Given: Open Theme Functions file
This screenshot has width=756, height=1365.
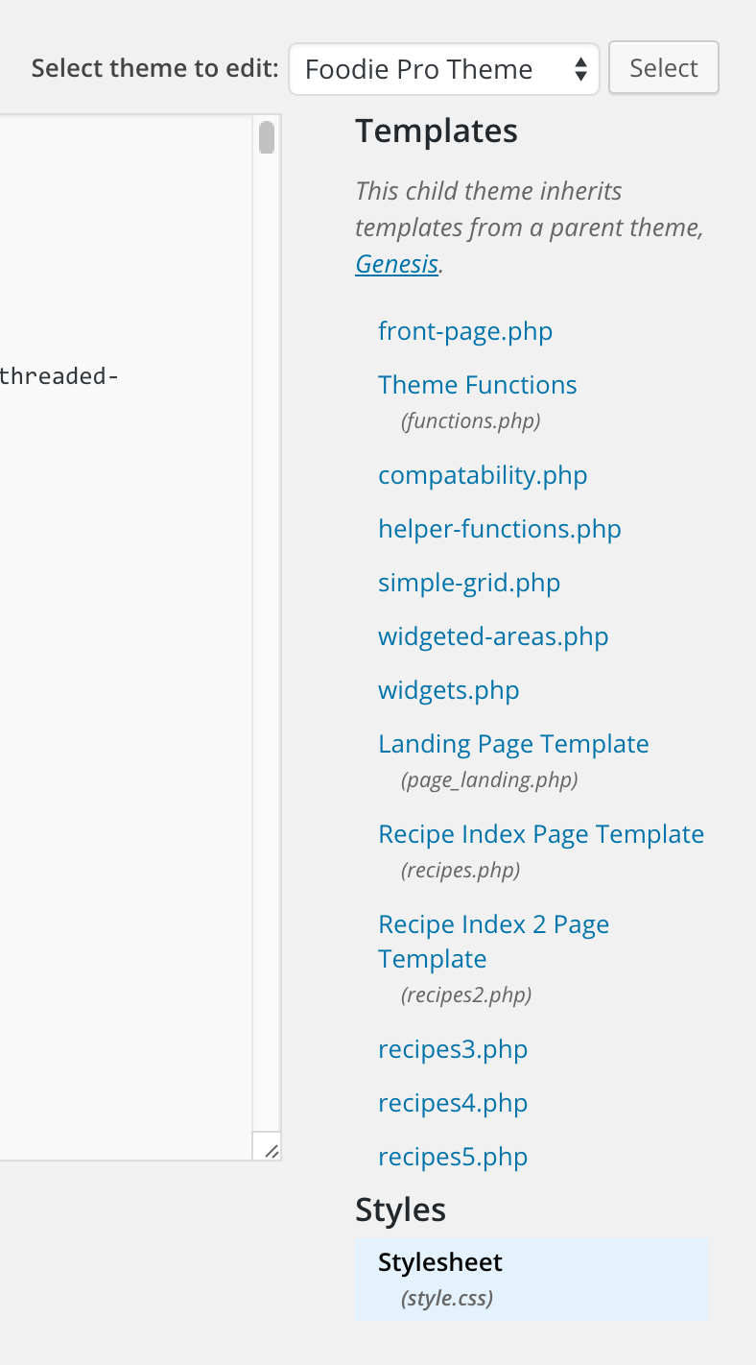Looking at the screenshot, I should click(478, 385).
